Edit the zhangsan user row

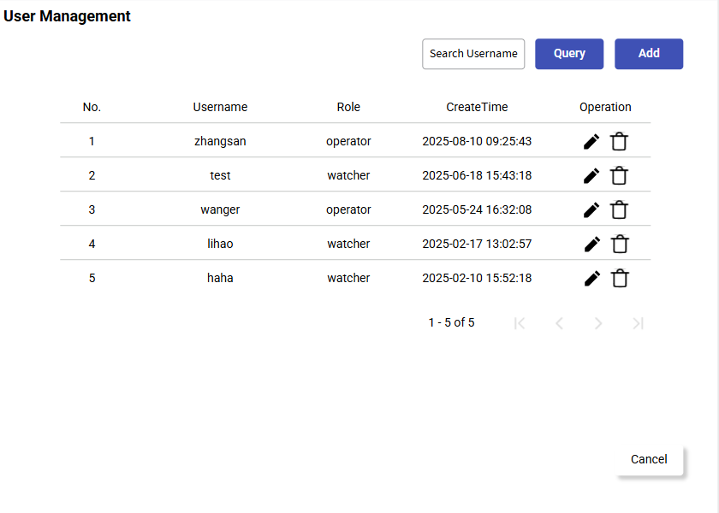click(x=591, y=142)
